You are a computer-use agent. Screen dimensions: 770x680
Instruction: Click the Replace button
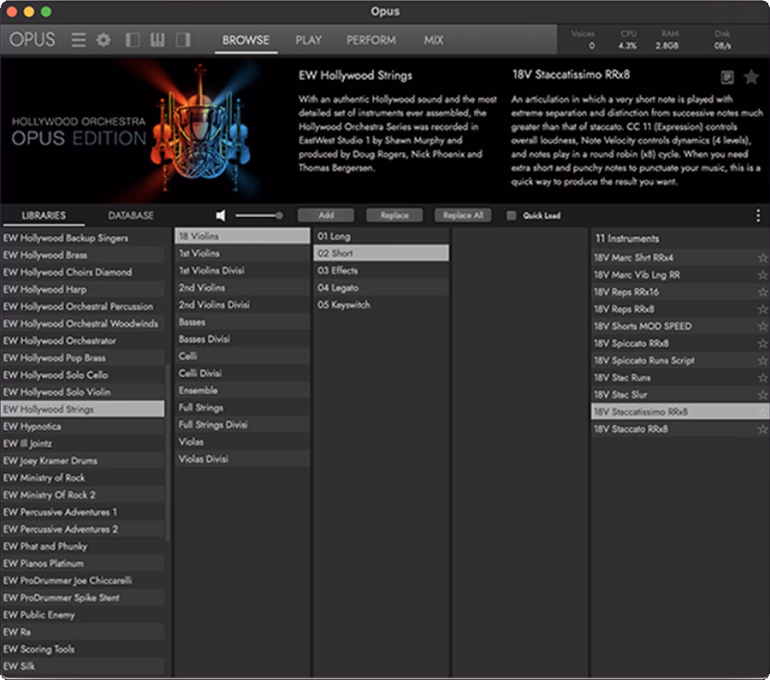(395, 215)
